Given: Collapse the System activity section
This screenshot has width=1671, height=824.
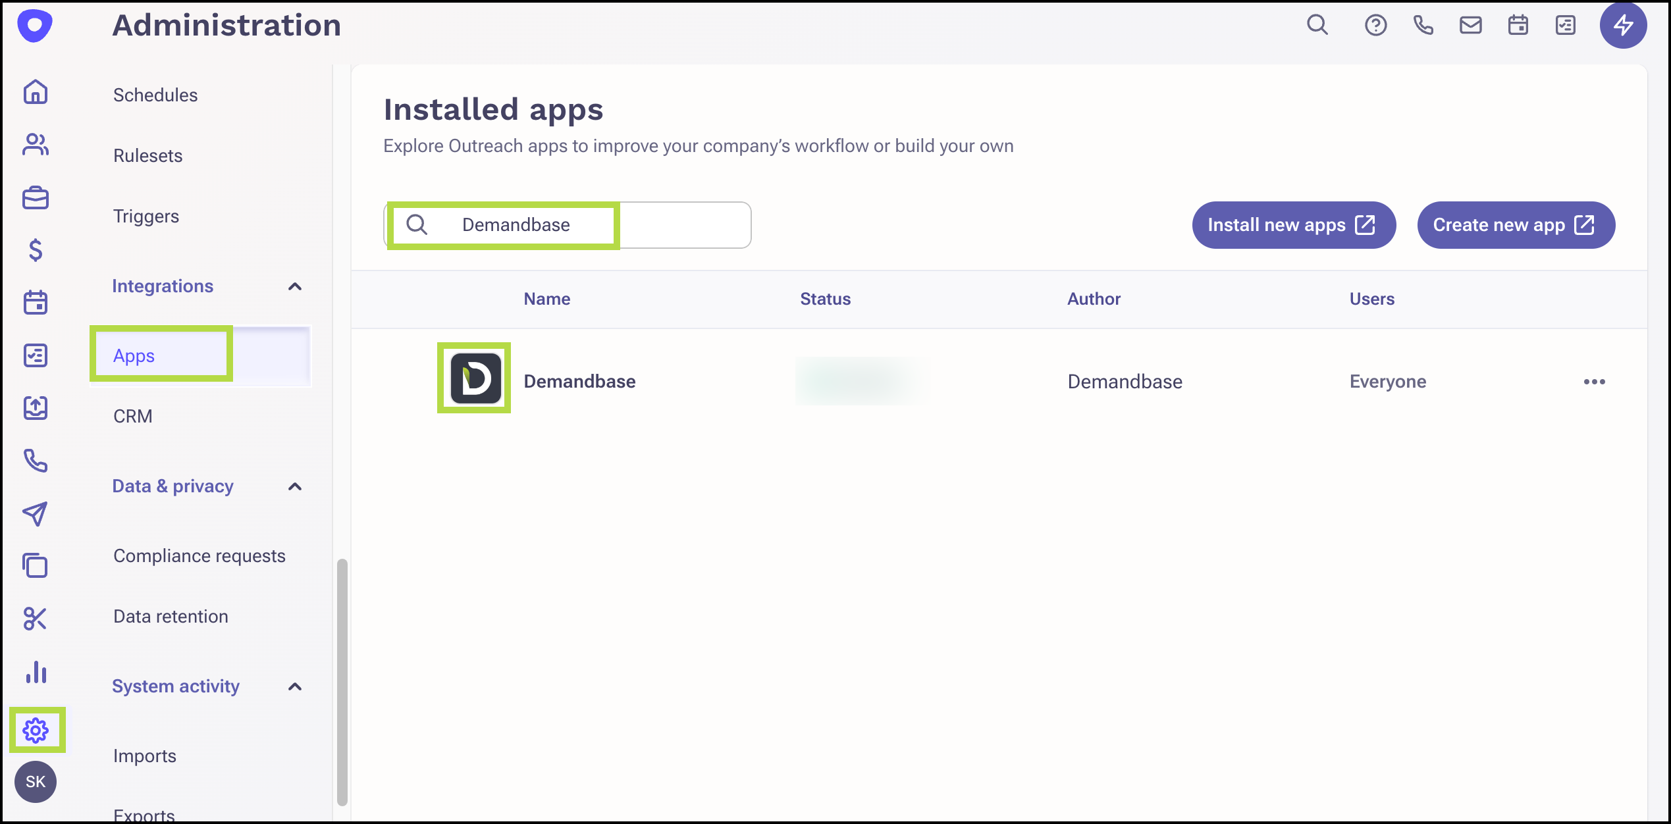Looking at the screenshot, I should pyautogui.click(x=295, y=686).
